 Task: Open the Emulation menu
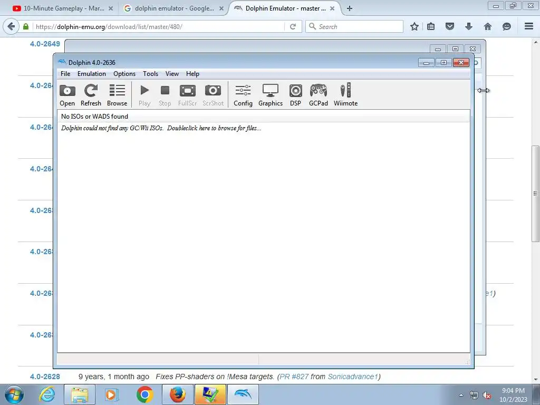pos(92,74)
